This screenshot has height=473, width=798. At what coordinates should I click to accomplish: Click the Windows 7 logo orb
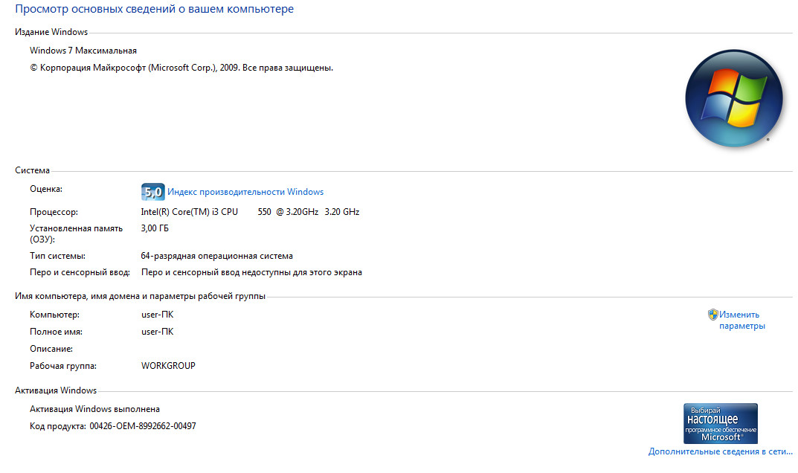[x=733, y=98]
